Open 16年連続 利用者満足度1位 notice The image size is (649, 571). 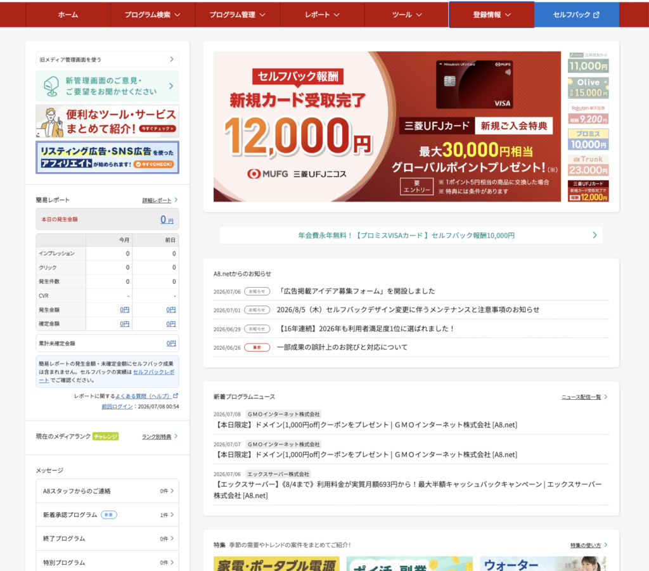coord(366,329)
